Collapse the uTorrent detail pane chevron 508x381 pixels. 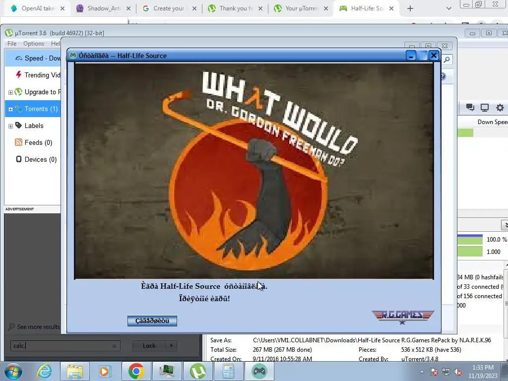click(x=505, y=225)
